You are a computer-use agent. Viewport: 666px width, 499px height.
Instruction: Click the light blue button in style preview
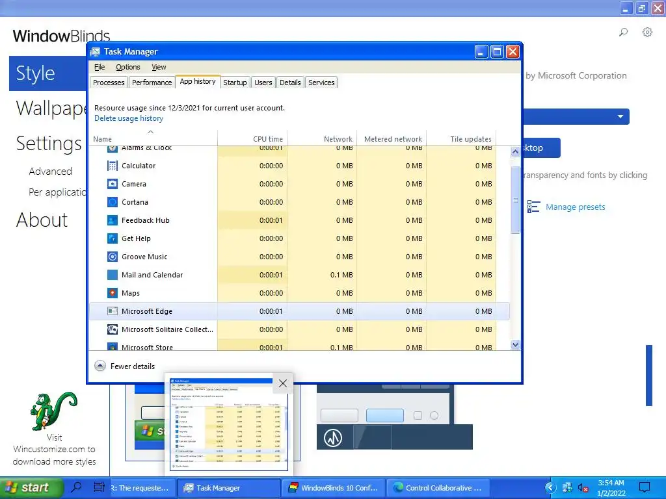[385, 415]
